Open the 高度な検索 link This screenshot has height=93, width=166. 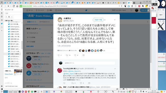(30, 46)
